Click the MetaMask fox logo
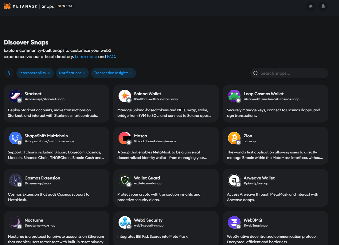 click(7, 6)
